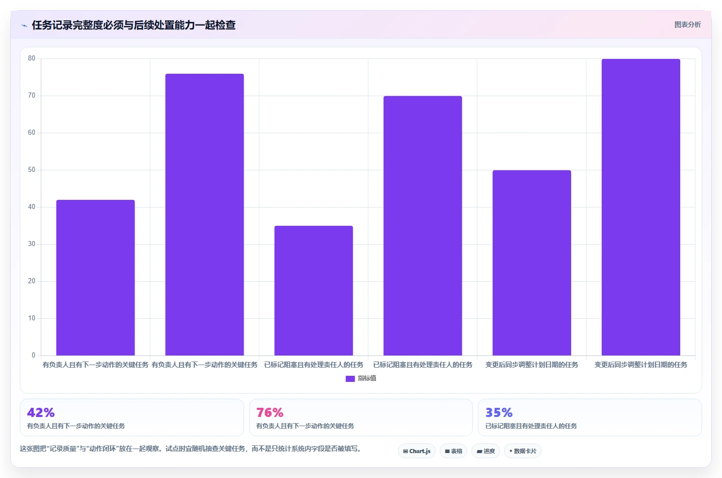This screenshot has height=478, width=722.
Task: Click the 42% value in the KPI card
Action: tap(41, 412)
